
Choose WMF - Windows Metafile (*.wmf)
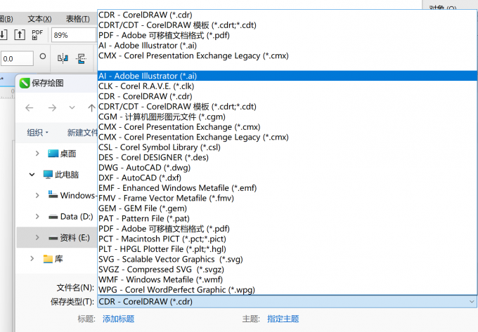pyautogui.click(x=288, y=279)
